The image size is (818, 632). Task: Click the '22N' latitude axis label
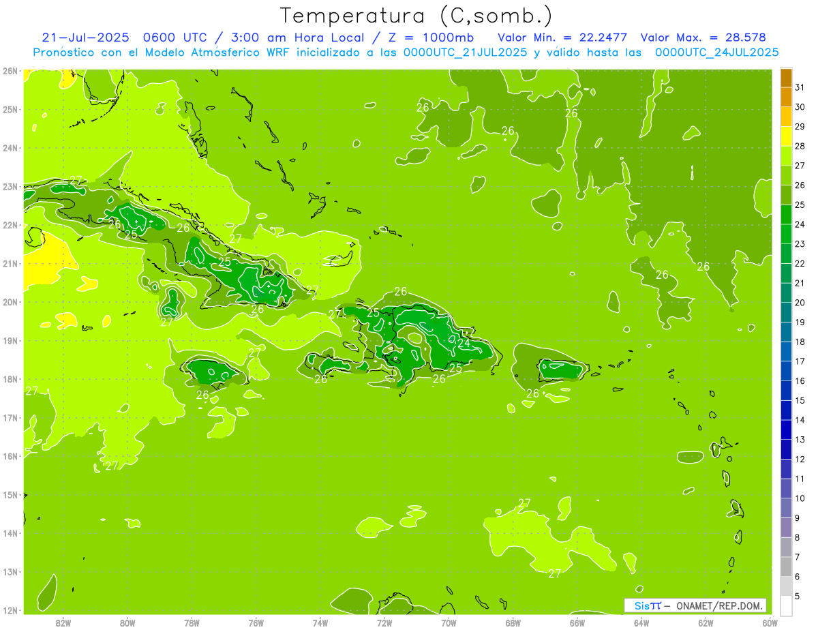click(x=10, y=225)
